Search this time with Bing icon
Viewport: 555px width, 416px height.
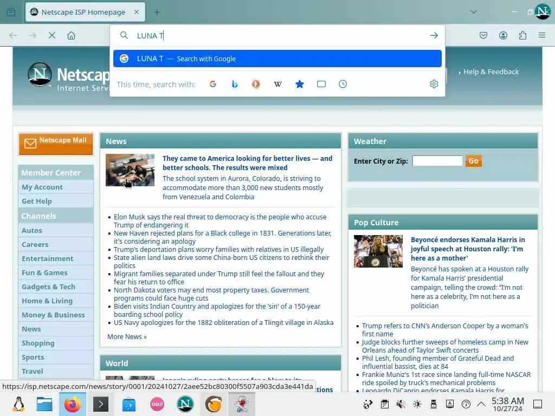pyautogui.click(x=234, y=84)
